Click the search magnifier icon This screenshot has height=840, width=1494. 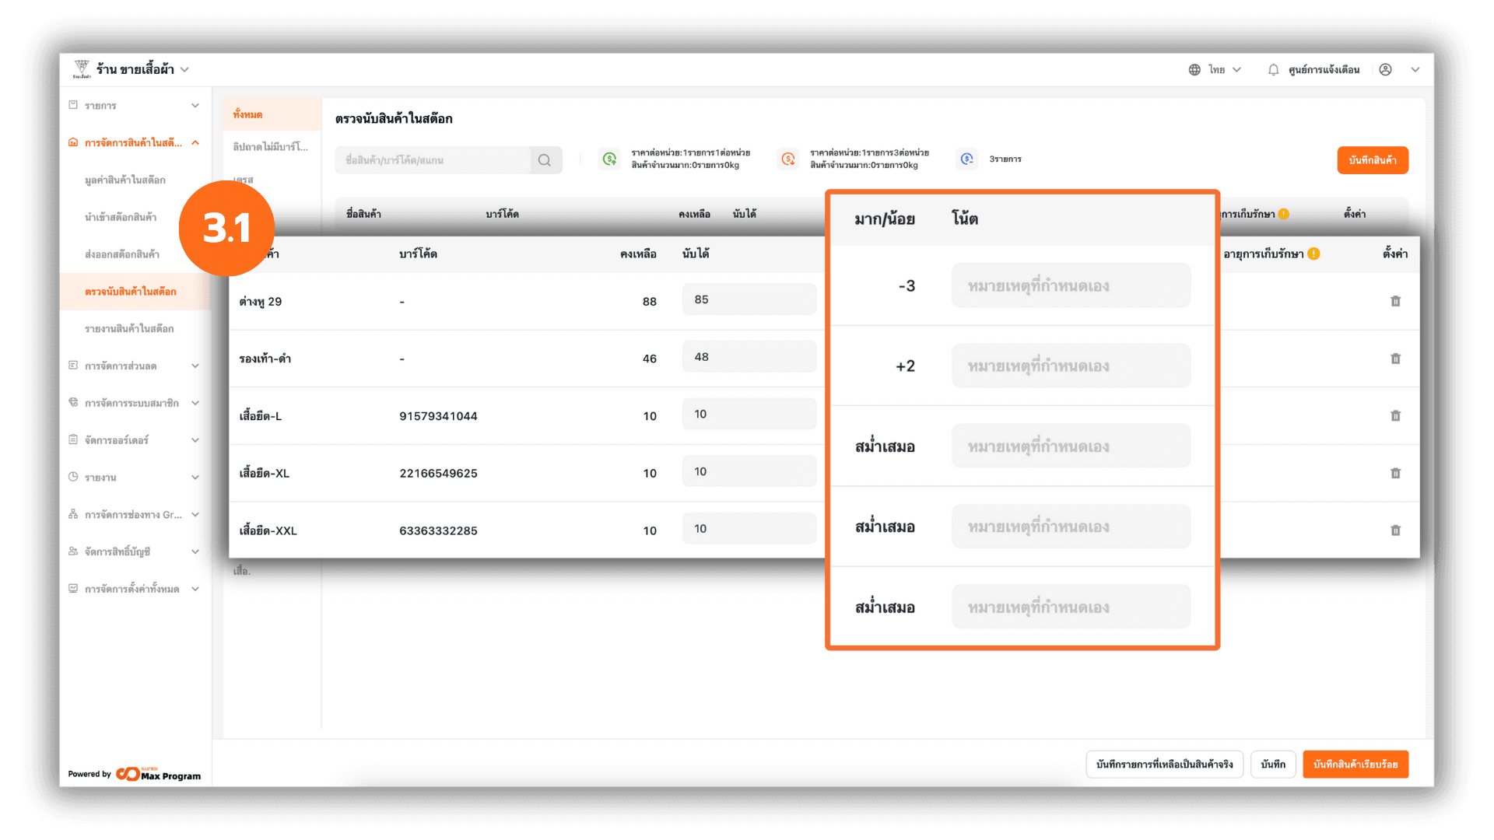(545, 160)
